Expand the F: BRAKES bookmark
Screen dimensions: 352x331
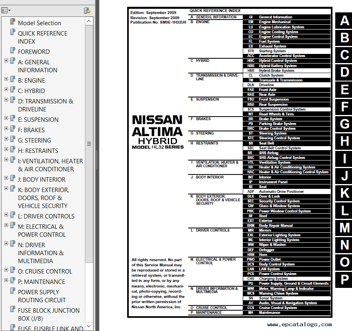(x=6, y=129)
